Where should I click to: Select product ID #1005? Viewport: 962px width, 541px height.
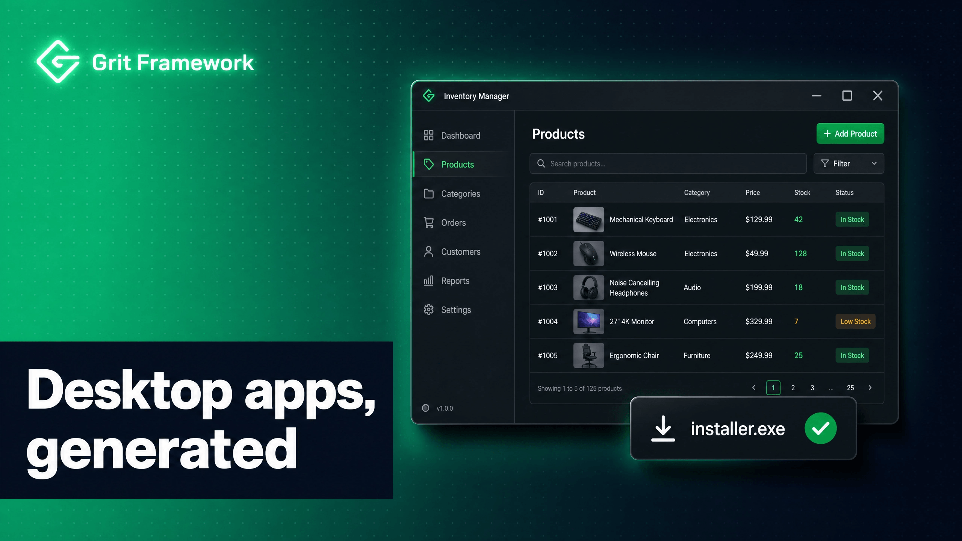point(548,355)
